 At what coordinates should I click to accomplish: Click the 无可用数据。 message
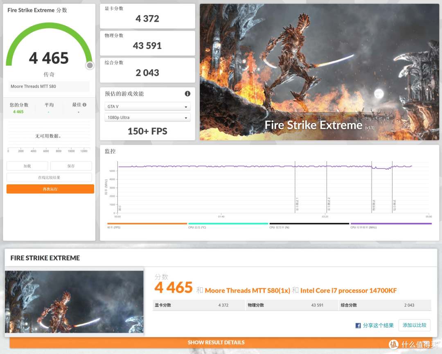48,136
